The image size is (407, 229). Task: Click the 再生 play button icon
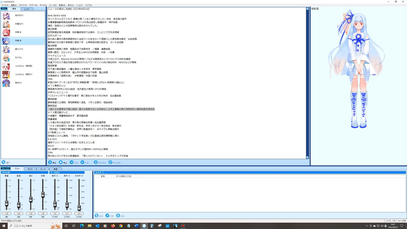click(50, 162)
